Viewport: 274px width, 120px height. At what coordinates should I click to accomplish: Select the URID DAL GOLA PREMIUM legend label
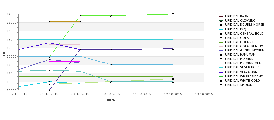tap(244, 46)
